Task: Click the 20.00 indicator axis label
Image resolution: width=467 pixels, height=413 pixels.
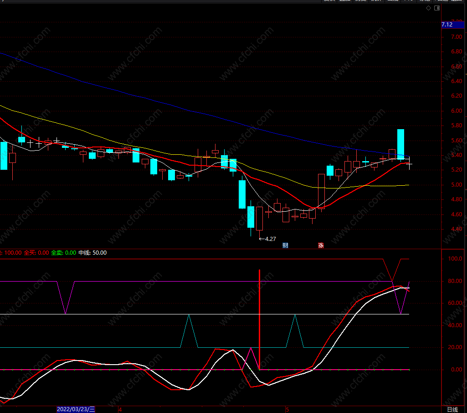Action: pyautogui.click(x=455, y=347)
